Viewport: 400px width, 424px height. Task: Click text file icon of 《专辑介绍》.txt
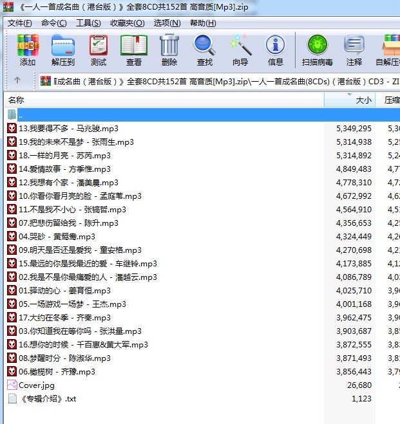point(12,398)
